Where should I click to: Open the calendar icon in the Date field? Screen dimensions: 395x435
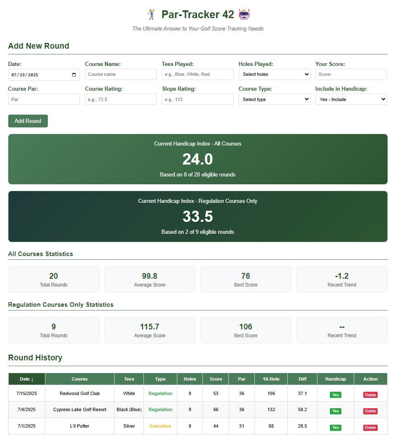[x=74, y=75]
